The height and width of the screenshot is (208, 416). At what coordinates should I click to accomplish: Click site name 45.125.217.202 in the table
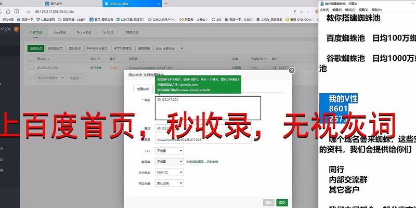pyautogui.click(x=47, y=68)
